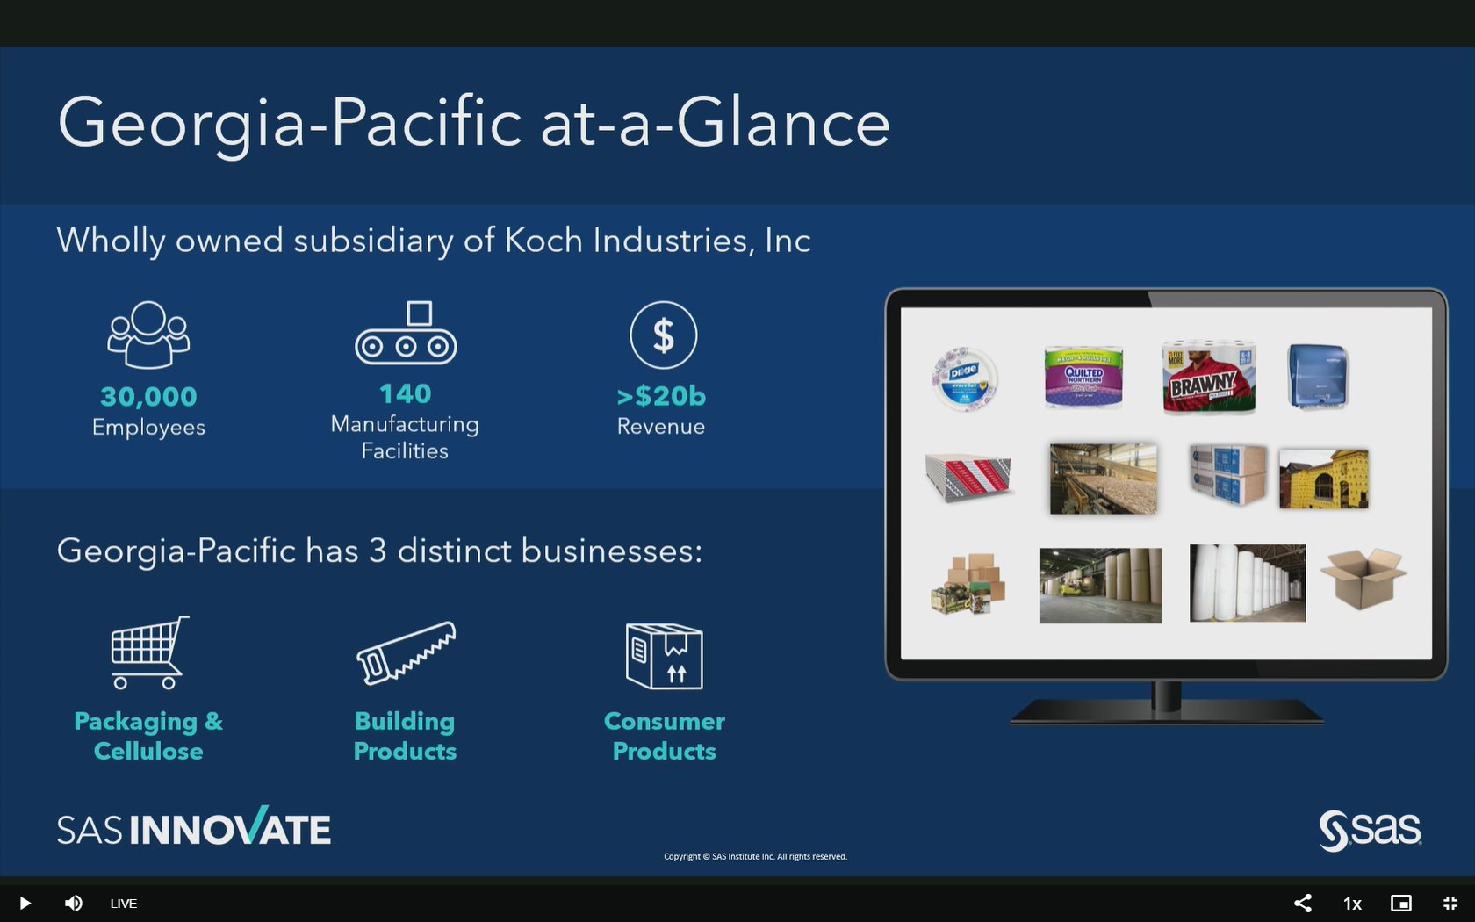Click the 'Building Products' label
The height and width of the screenshot is (922, 1475).
[405, 736]
